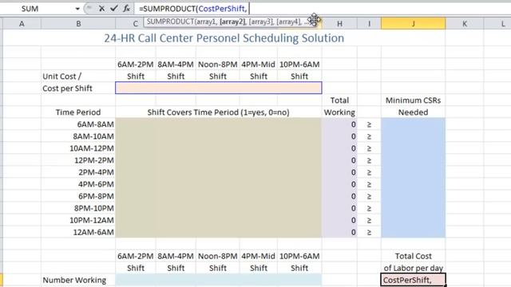
Task: Select the 6AM-8AM time period label
Action: point(96,124)
